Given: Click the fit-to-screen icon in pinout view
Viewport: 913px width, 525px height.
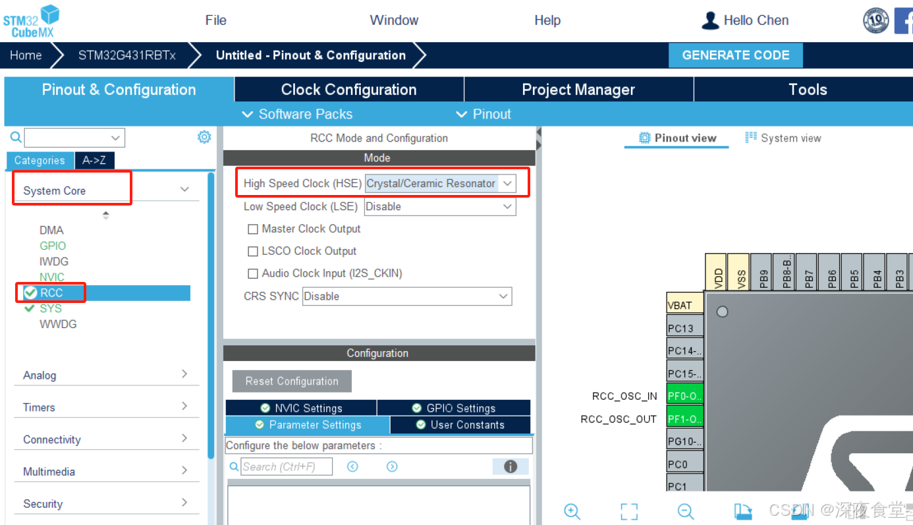Looking at the screenshot, I should (629, 511).
